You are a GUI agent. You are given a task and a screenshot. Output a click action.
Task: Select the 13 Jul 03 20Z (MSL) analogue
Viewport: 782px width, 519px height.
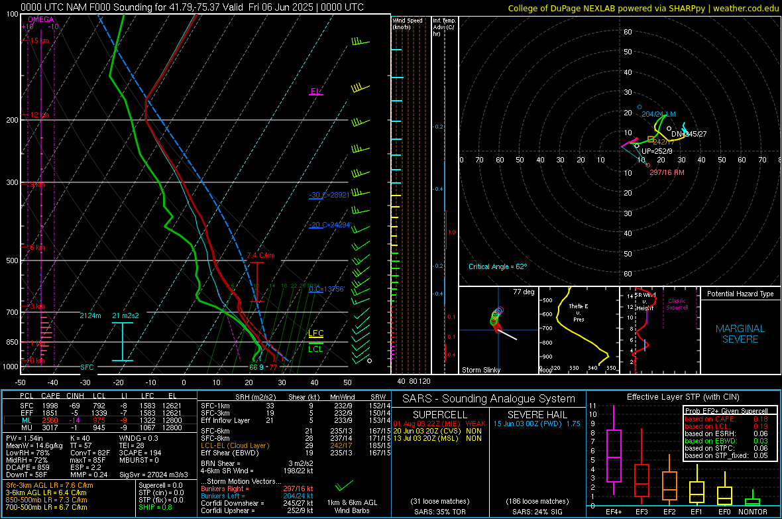click(x=437, y=439)
